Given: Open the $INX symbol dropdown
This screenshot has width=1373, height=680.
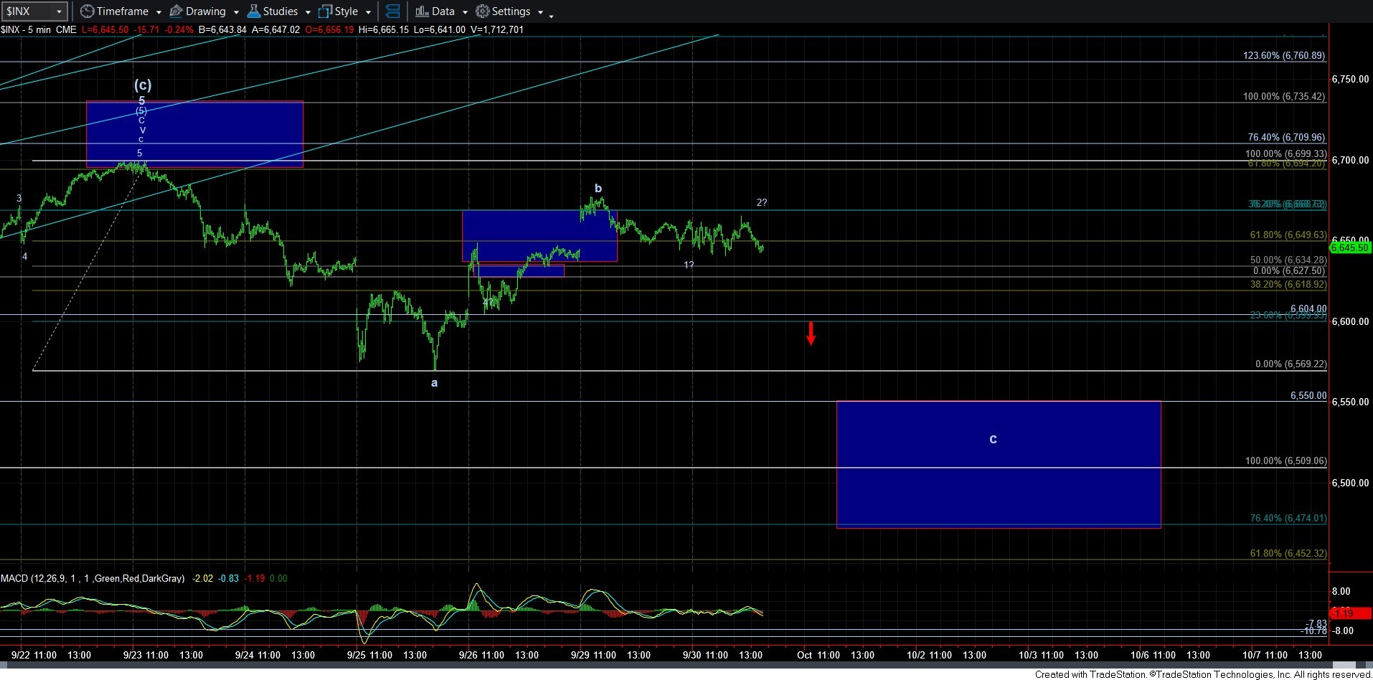Looking at the screenshot, I should pos(60,11).
